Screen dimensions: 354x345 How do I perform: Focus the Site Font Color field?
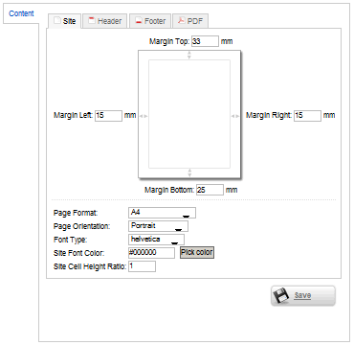click(x=151, y=253)
